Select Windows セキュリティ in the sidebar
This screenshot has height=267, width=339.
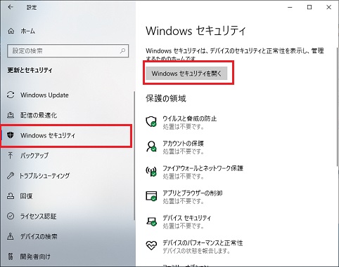pos(66,135)
